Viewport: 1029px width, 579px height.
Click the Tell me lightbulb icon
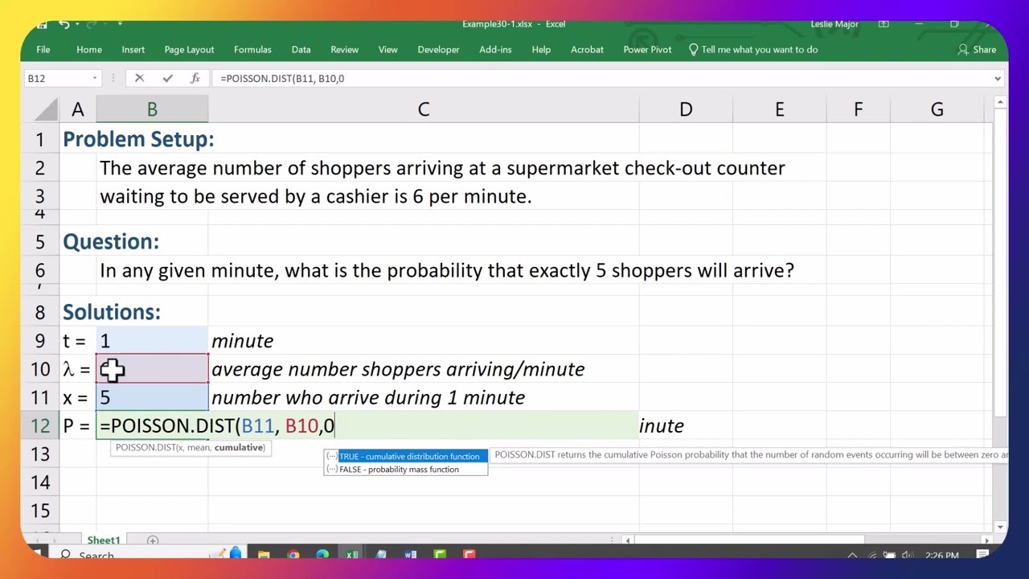click(x=693, y=50)
